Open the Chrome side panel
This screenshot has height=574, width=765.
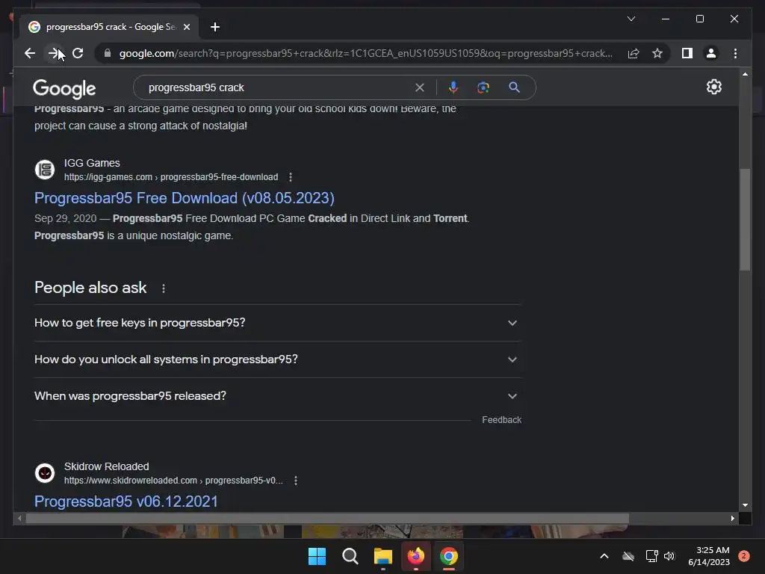tap(687, 53)
